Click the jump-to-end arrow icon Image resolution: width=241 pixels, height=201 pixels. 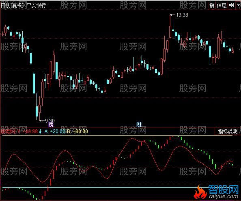[232, 5]
